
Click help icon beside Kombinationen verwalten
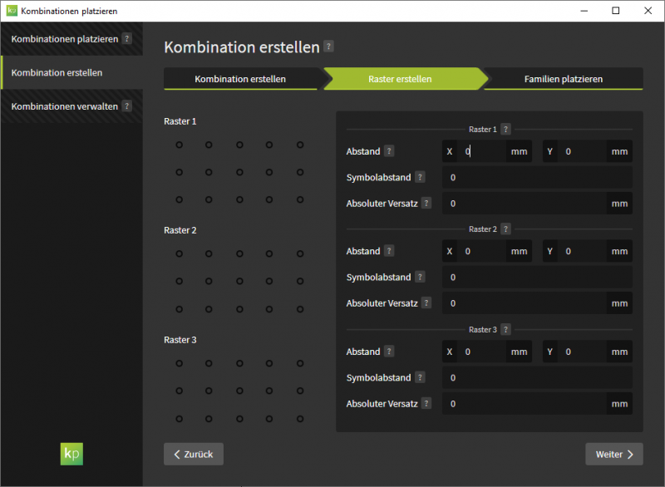tap(127, 106)
